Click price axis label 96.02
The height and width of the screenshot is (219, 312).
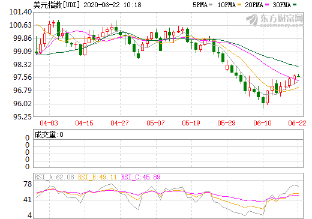[22, 104]
